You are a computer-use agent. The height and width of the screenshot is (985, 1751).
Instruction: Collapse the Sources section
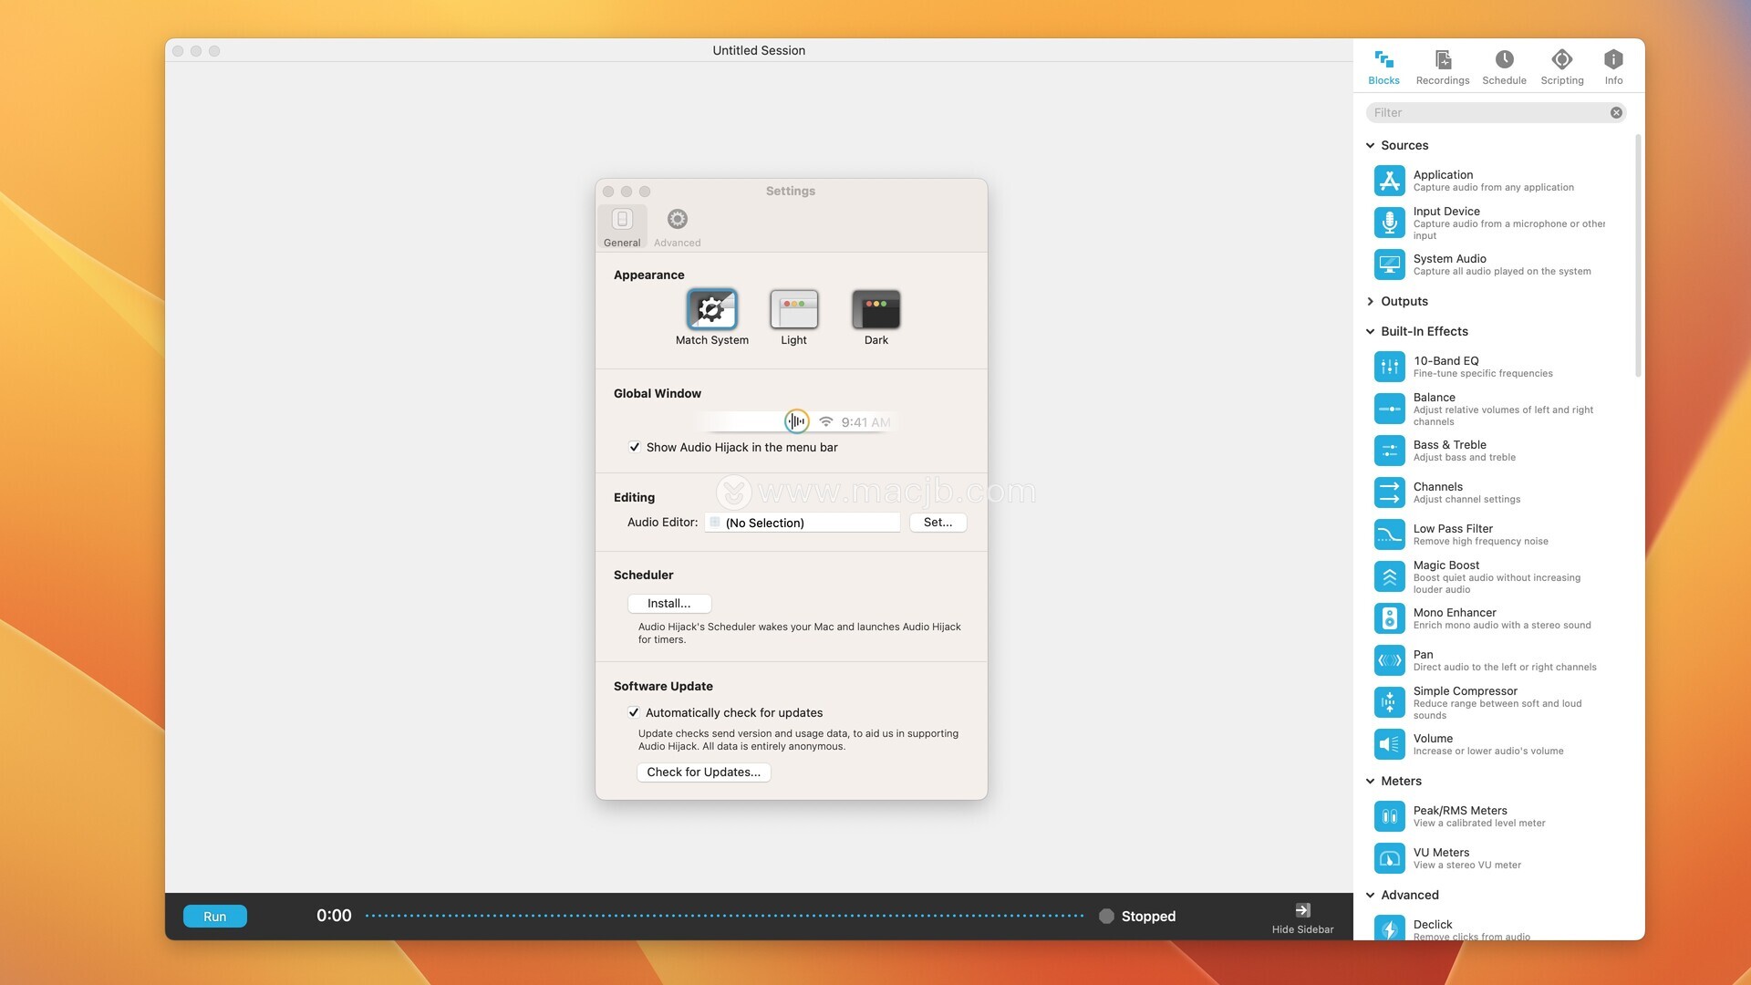(x=1370, y=146)
